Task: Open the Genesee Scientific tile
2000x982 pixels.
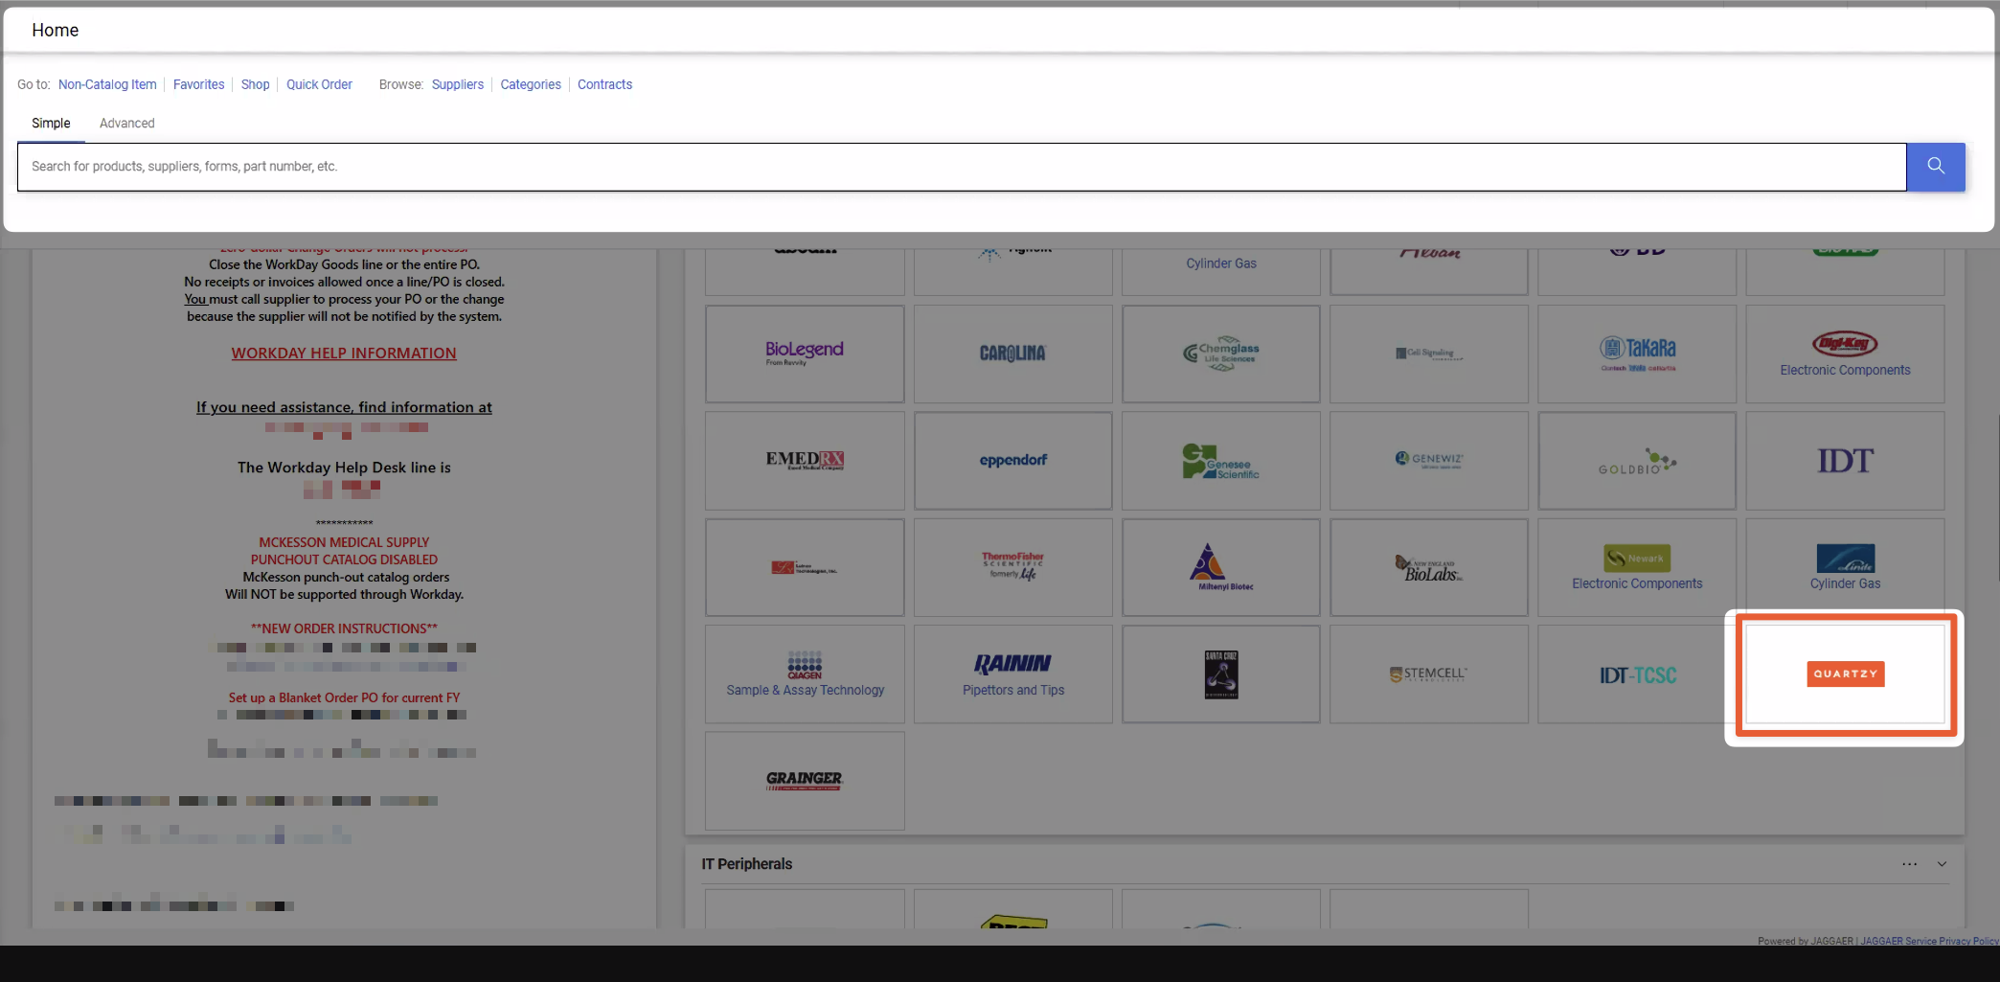Action: click(1220, 461)
